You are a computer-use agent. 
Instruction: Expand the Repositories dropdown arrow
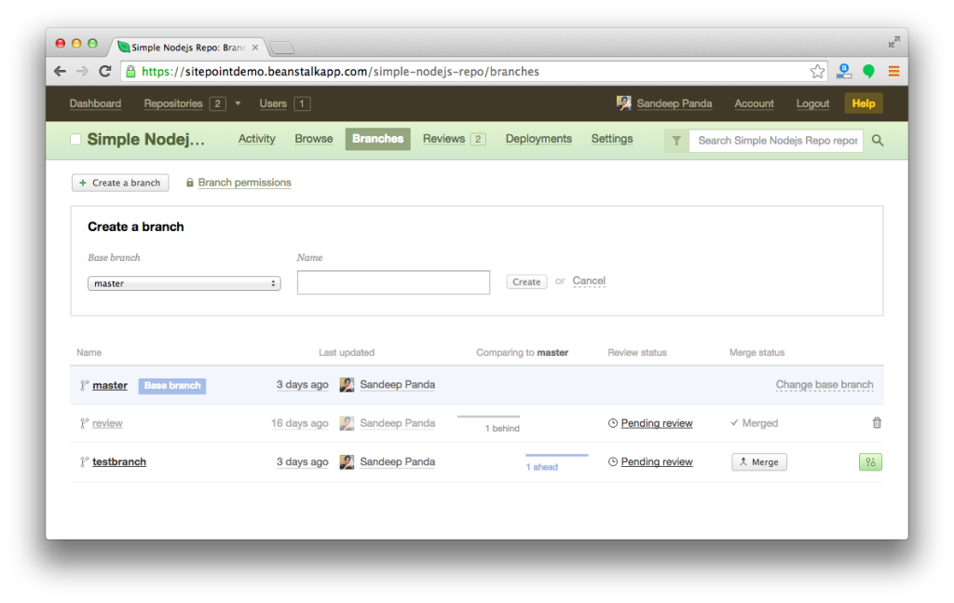pyautogui.click(x=238, y=103)
